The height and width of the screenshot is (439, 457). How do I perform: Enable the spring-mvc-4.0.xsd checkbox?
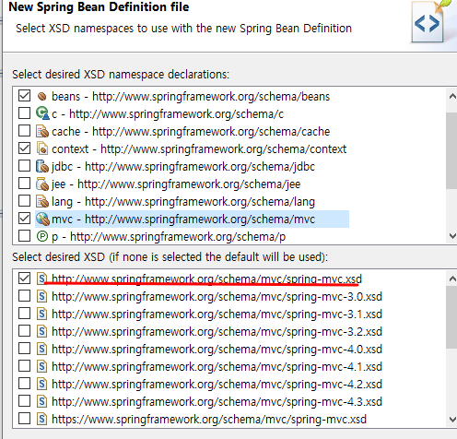click(x=24, y=349)
